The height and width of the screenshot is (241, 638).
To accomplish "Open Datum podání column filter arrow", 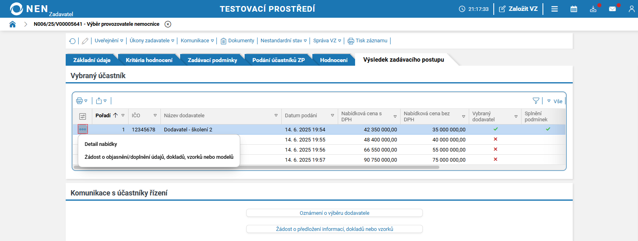I will click(333, 116).
